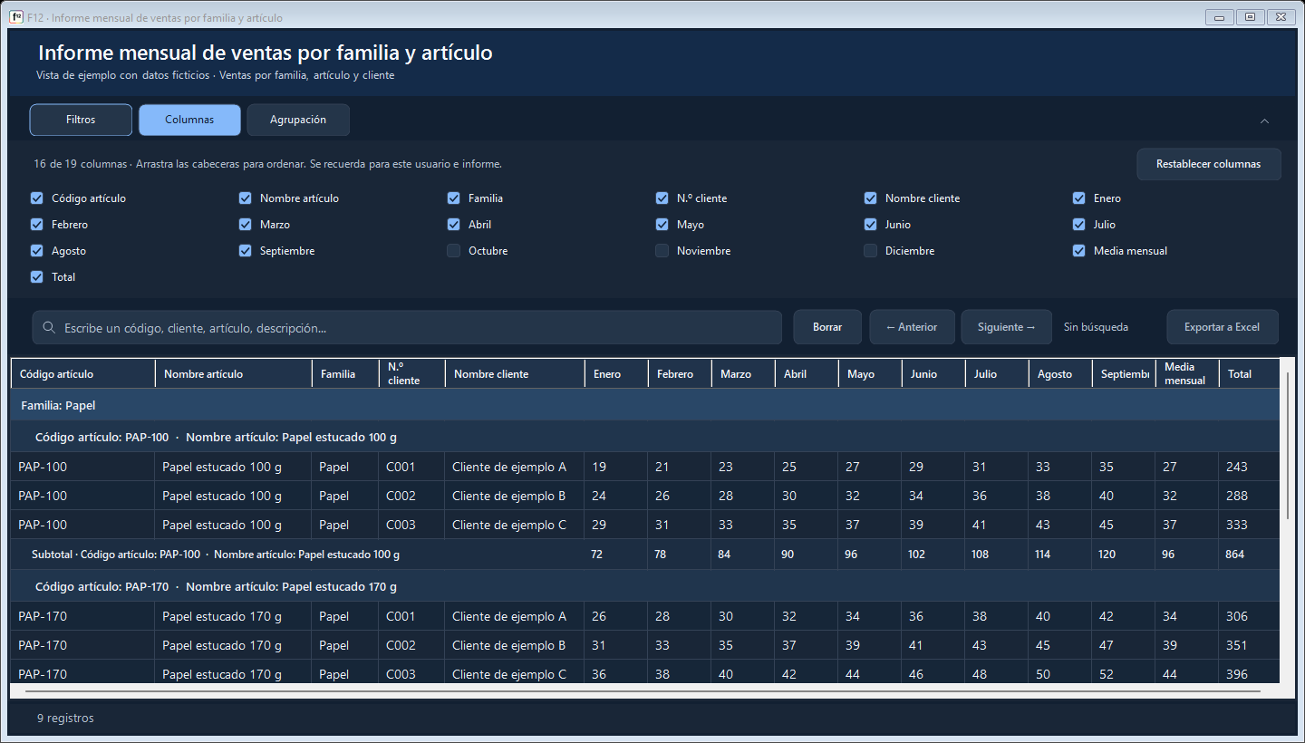Enable the Noviembre column checkbox
The image size is (1305, 743).
(662, 251)
